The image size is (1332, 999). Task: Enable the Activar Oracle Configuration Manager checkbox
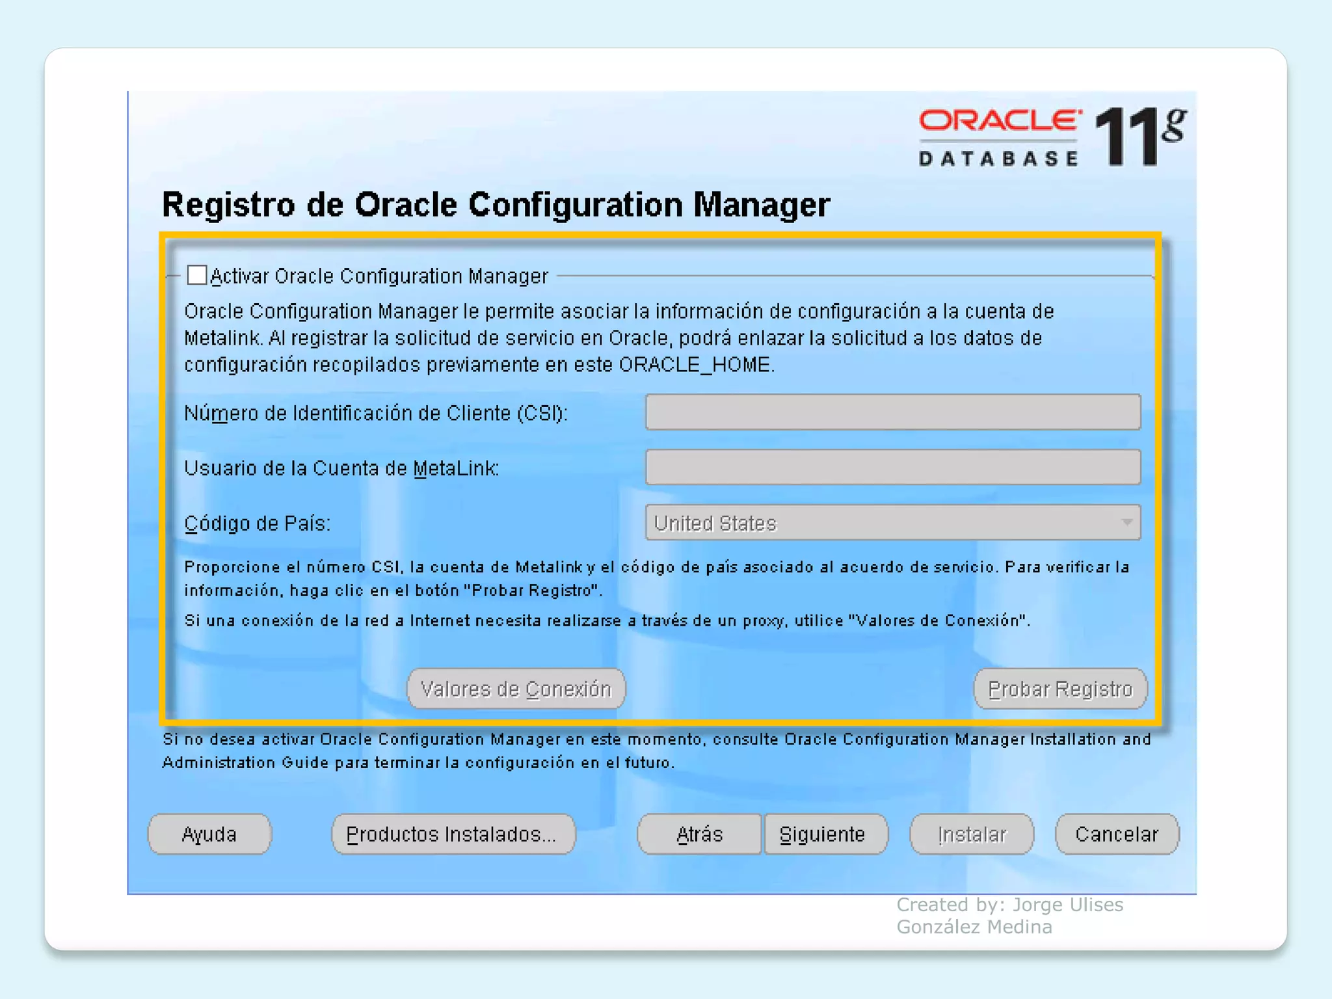point(196,275)
